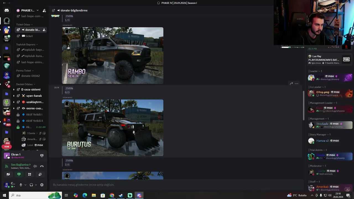Stop streaming icon beside Ekran 1
354x199 pixels.
[x=42, y=156]
